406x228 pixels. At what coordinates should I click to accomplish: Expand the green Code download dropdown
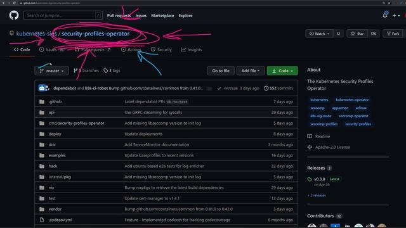tap(282, 70)
